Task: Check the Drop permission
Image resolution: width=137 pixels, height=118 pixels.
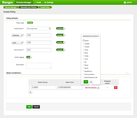Action: (83, 49)
